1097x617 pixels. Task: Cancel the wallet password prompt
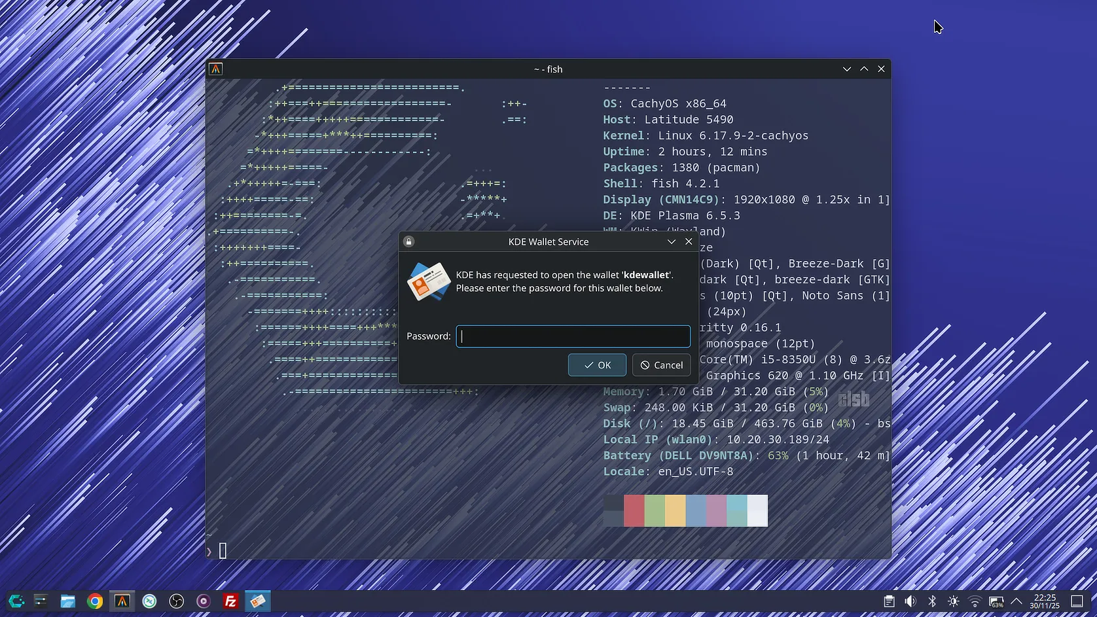(661, 365)
